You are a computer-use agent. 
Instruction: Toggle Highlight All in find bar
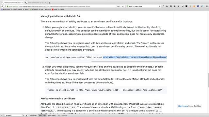tap(33, 115)
